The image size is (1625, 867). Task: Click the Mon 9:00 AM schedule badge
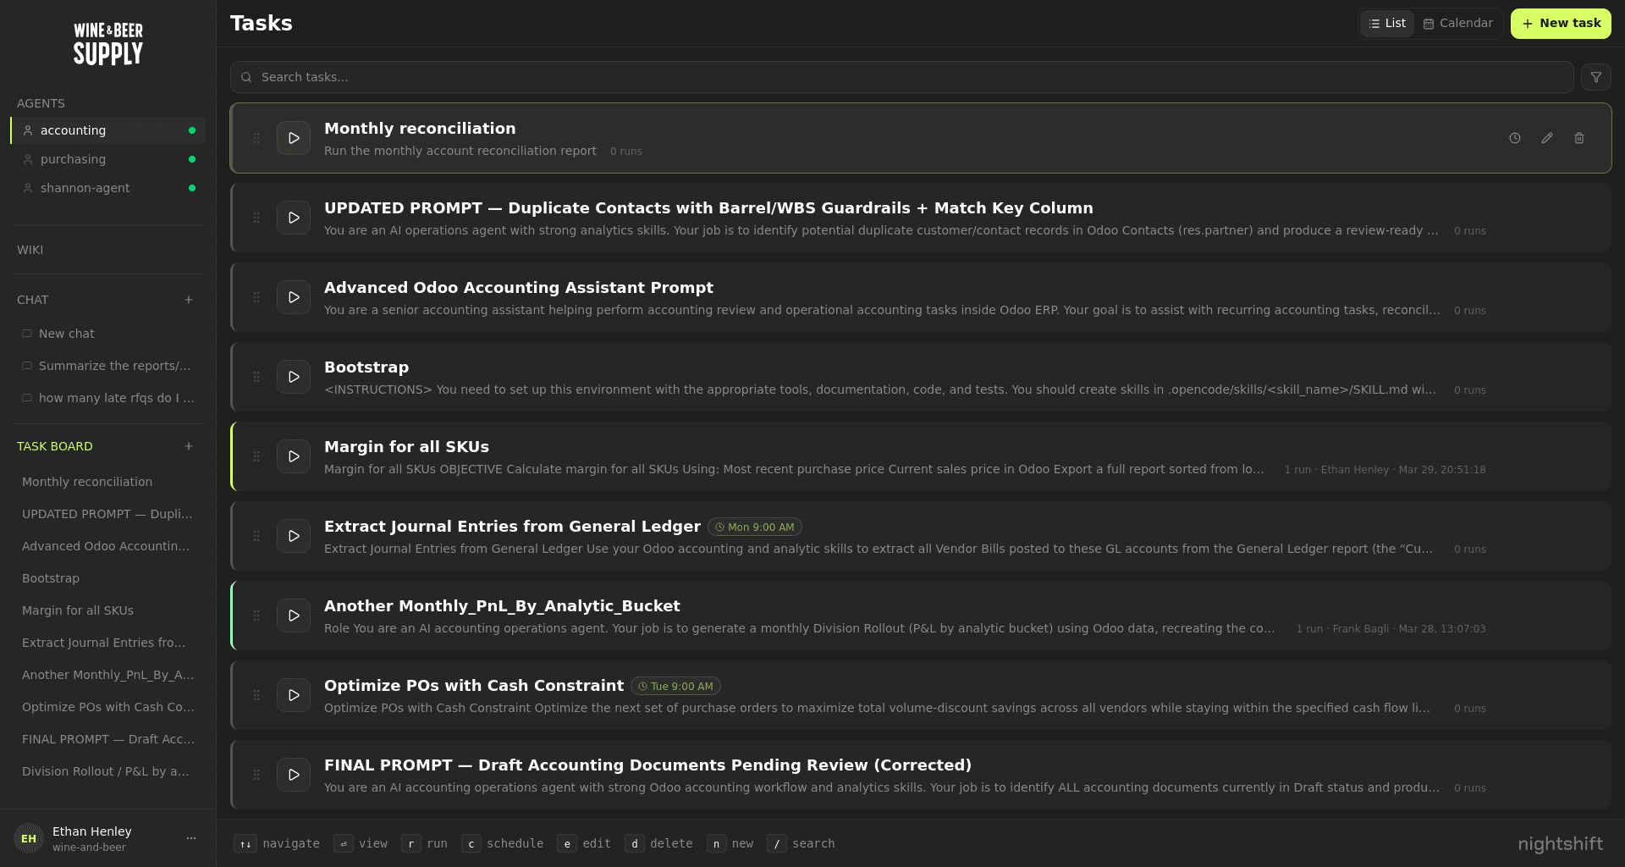pyautogui.click(x=754, y=527)
